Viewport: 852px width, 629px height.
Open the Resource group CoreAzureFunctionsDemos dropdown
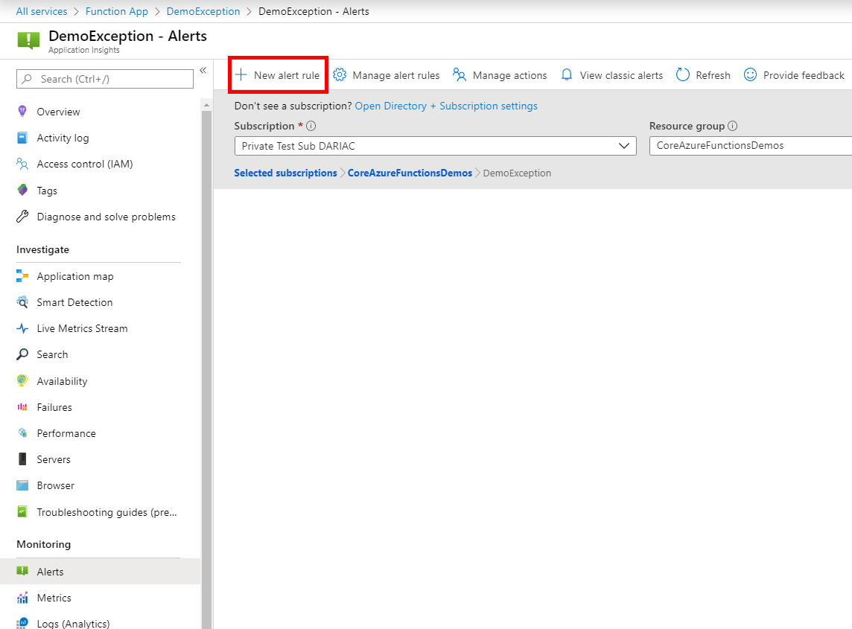tap(751, 146)
